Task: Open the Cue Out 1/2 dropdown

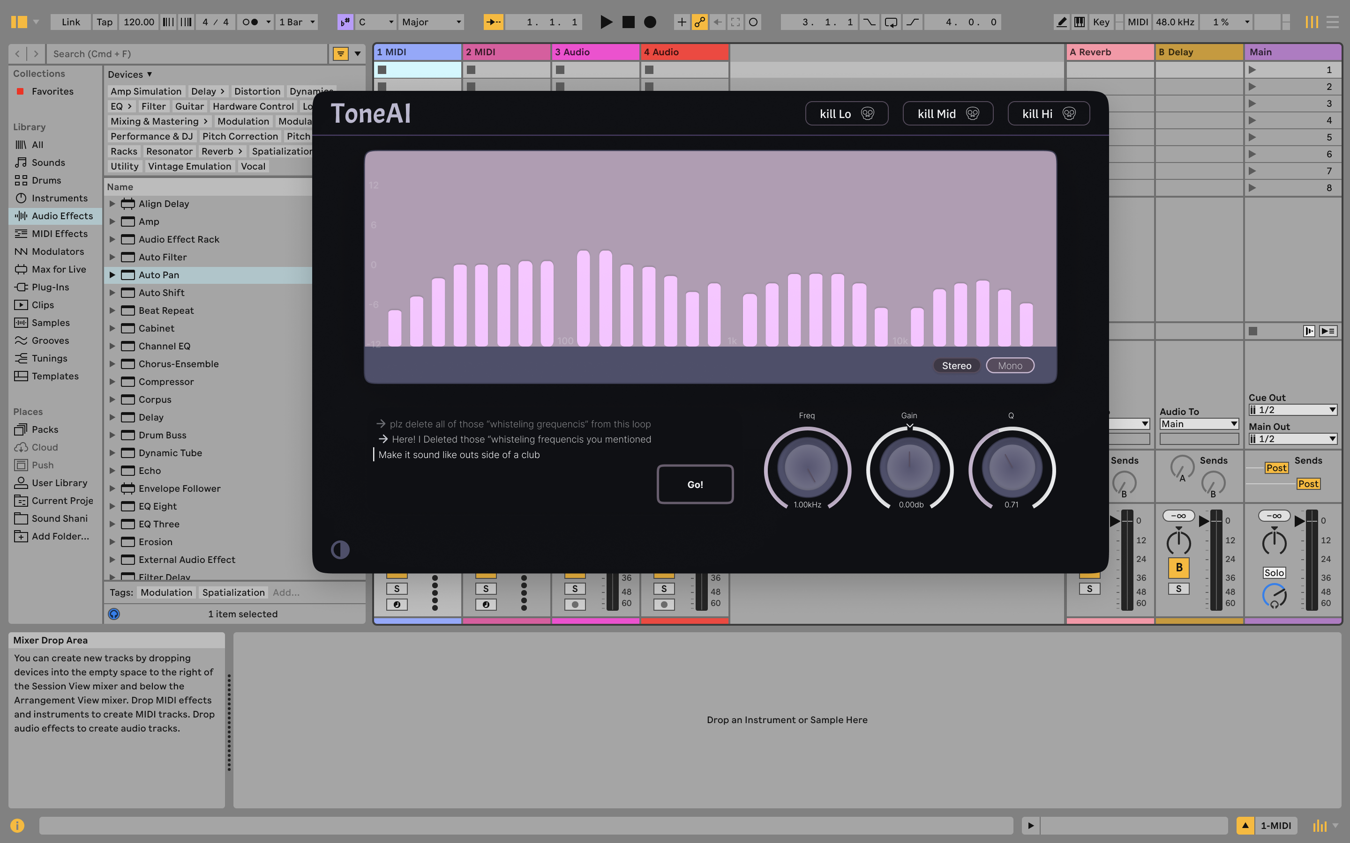Action: [x=1292, y=410]
